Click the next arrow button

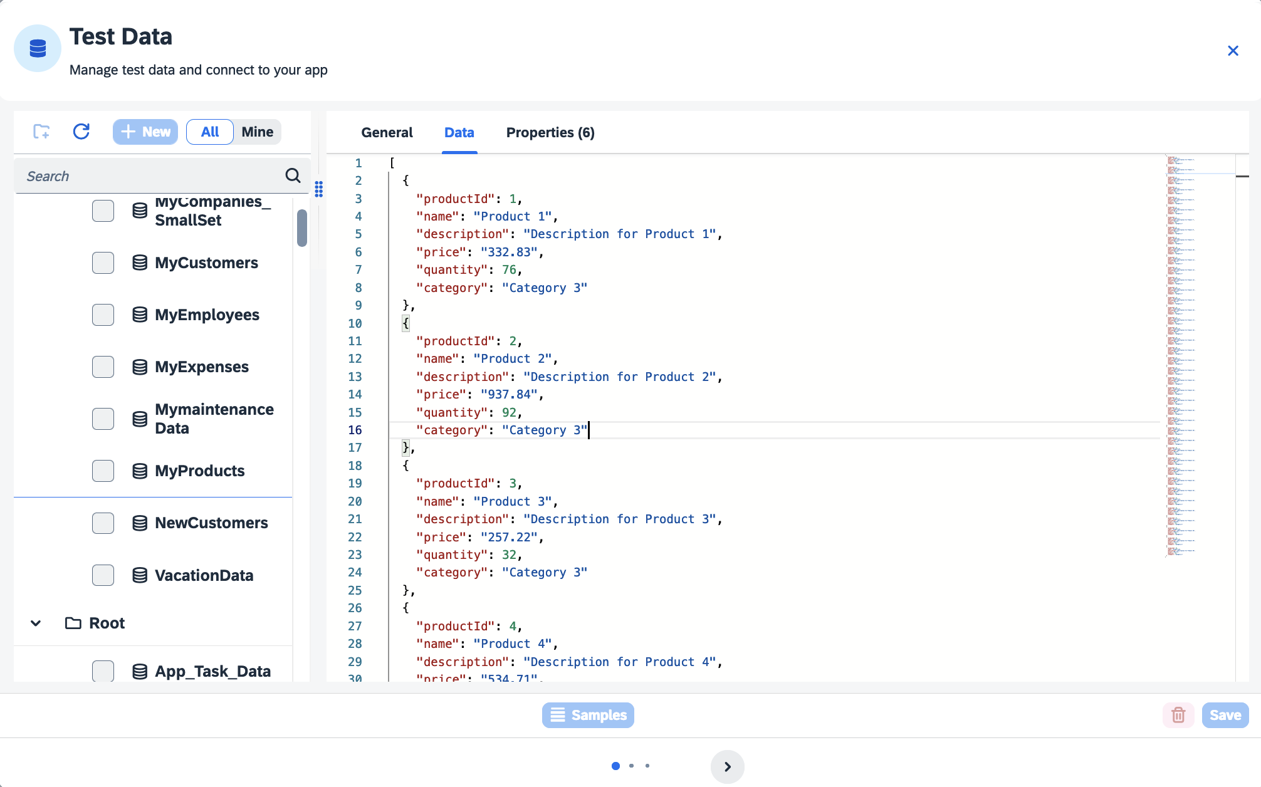[727, 766]
